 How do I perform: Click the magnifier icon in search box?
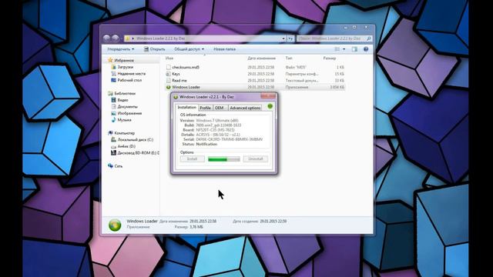pos(369,38)
